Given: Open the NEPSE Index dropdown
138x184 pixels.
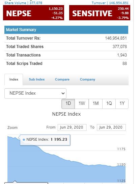Looking at the screenshot, I should click(x=35, y=93).
